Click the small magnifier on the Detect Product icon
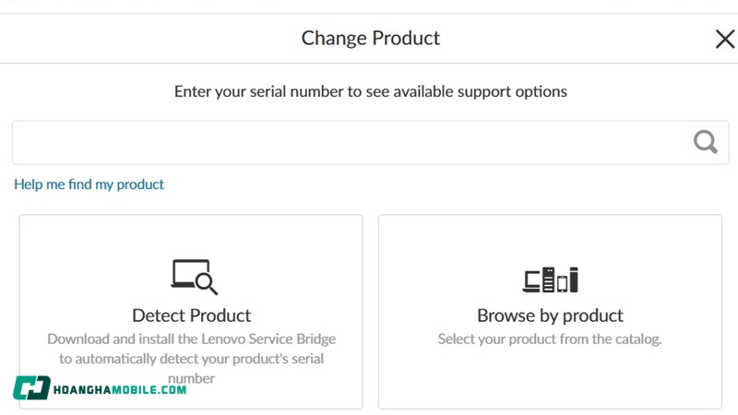 click(x=208, y=285)
